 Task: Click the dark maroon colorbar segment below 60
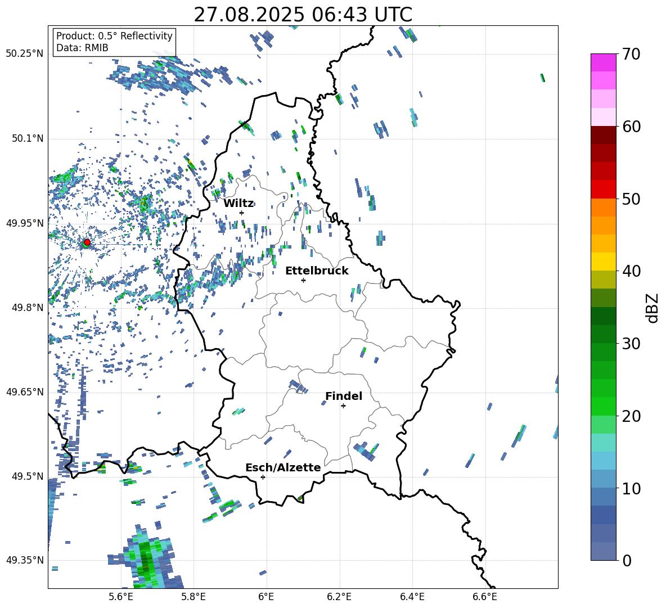pos(603,135)
